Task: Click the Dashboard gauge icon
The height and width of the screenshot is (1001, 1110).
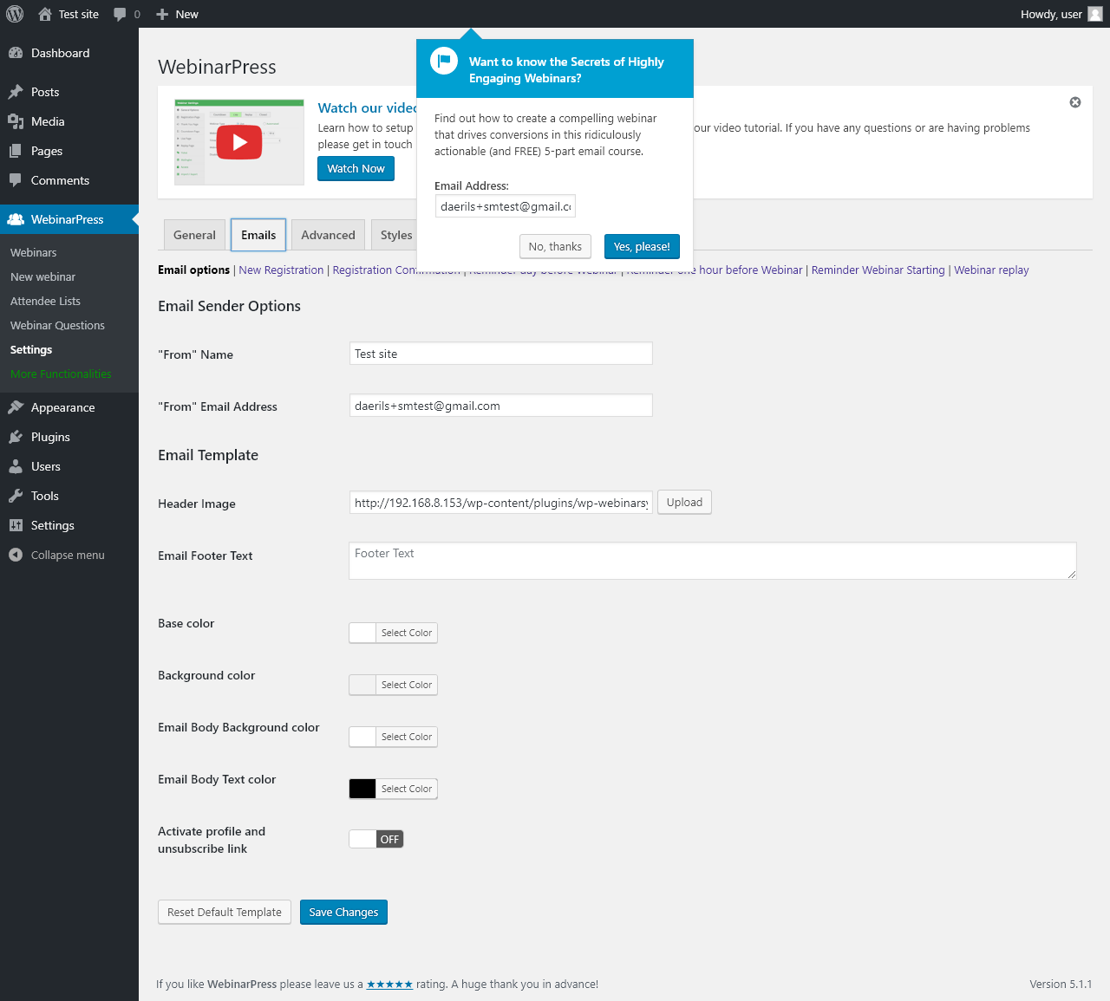Action: [16, 53]
